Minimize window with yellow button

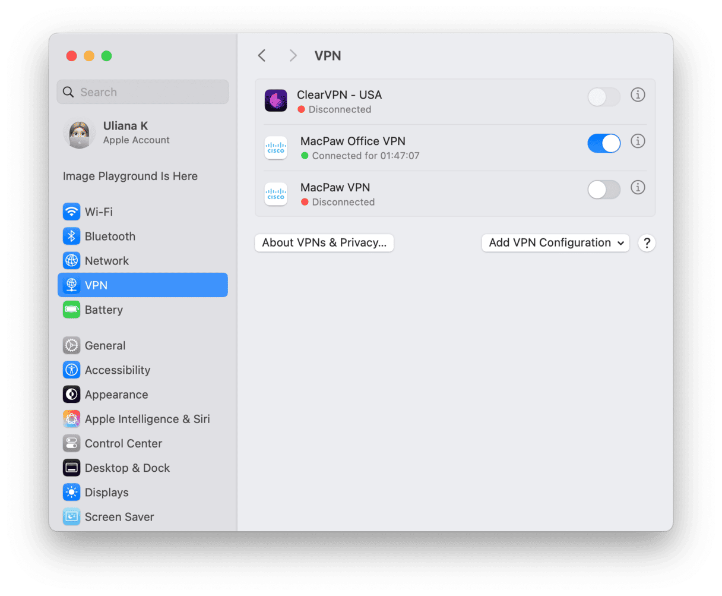point(89,56)
